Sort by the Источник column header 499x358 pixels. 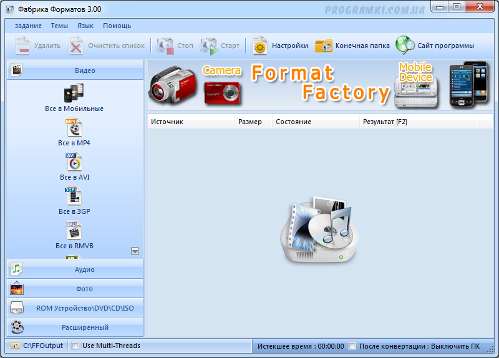[191, 122]
